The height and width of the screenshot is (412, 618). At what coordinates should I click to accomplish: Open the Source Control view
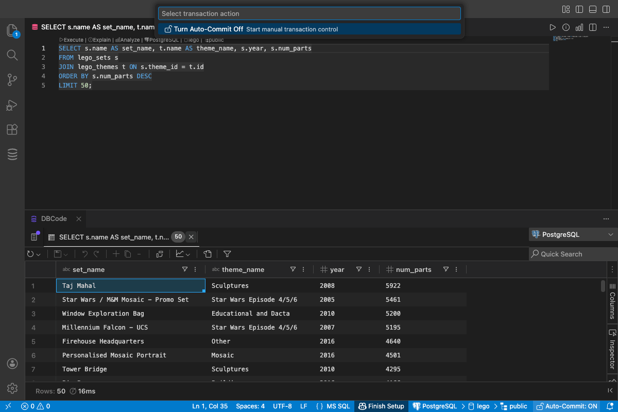pos(12,80)
